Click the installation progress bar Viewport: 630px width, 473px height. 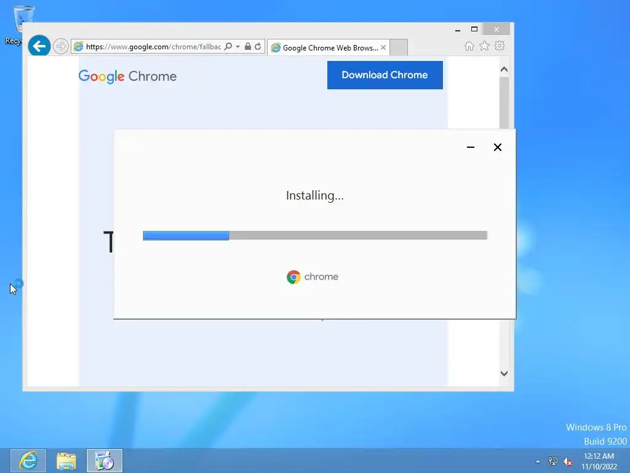(x=315, y=235)
